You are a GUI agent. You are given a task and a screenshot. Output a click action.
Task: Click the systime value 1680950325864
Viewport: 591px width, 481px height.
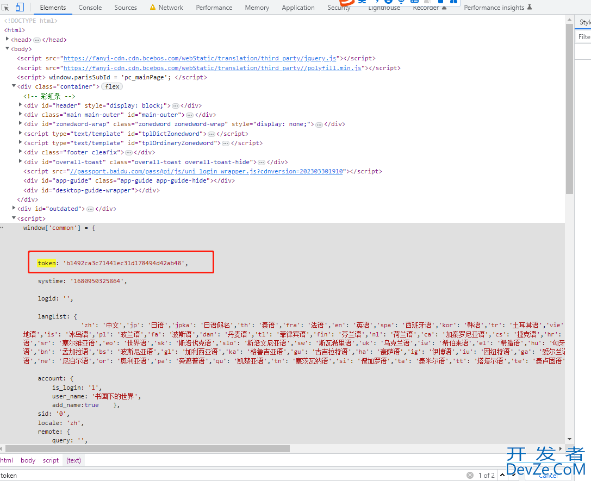(x=97, y=282)
